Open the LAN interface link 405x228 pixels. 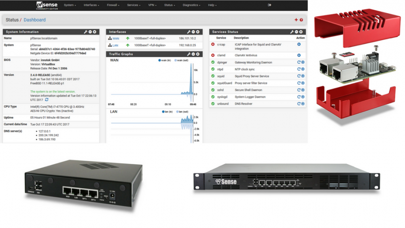coord(115,45)
